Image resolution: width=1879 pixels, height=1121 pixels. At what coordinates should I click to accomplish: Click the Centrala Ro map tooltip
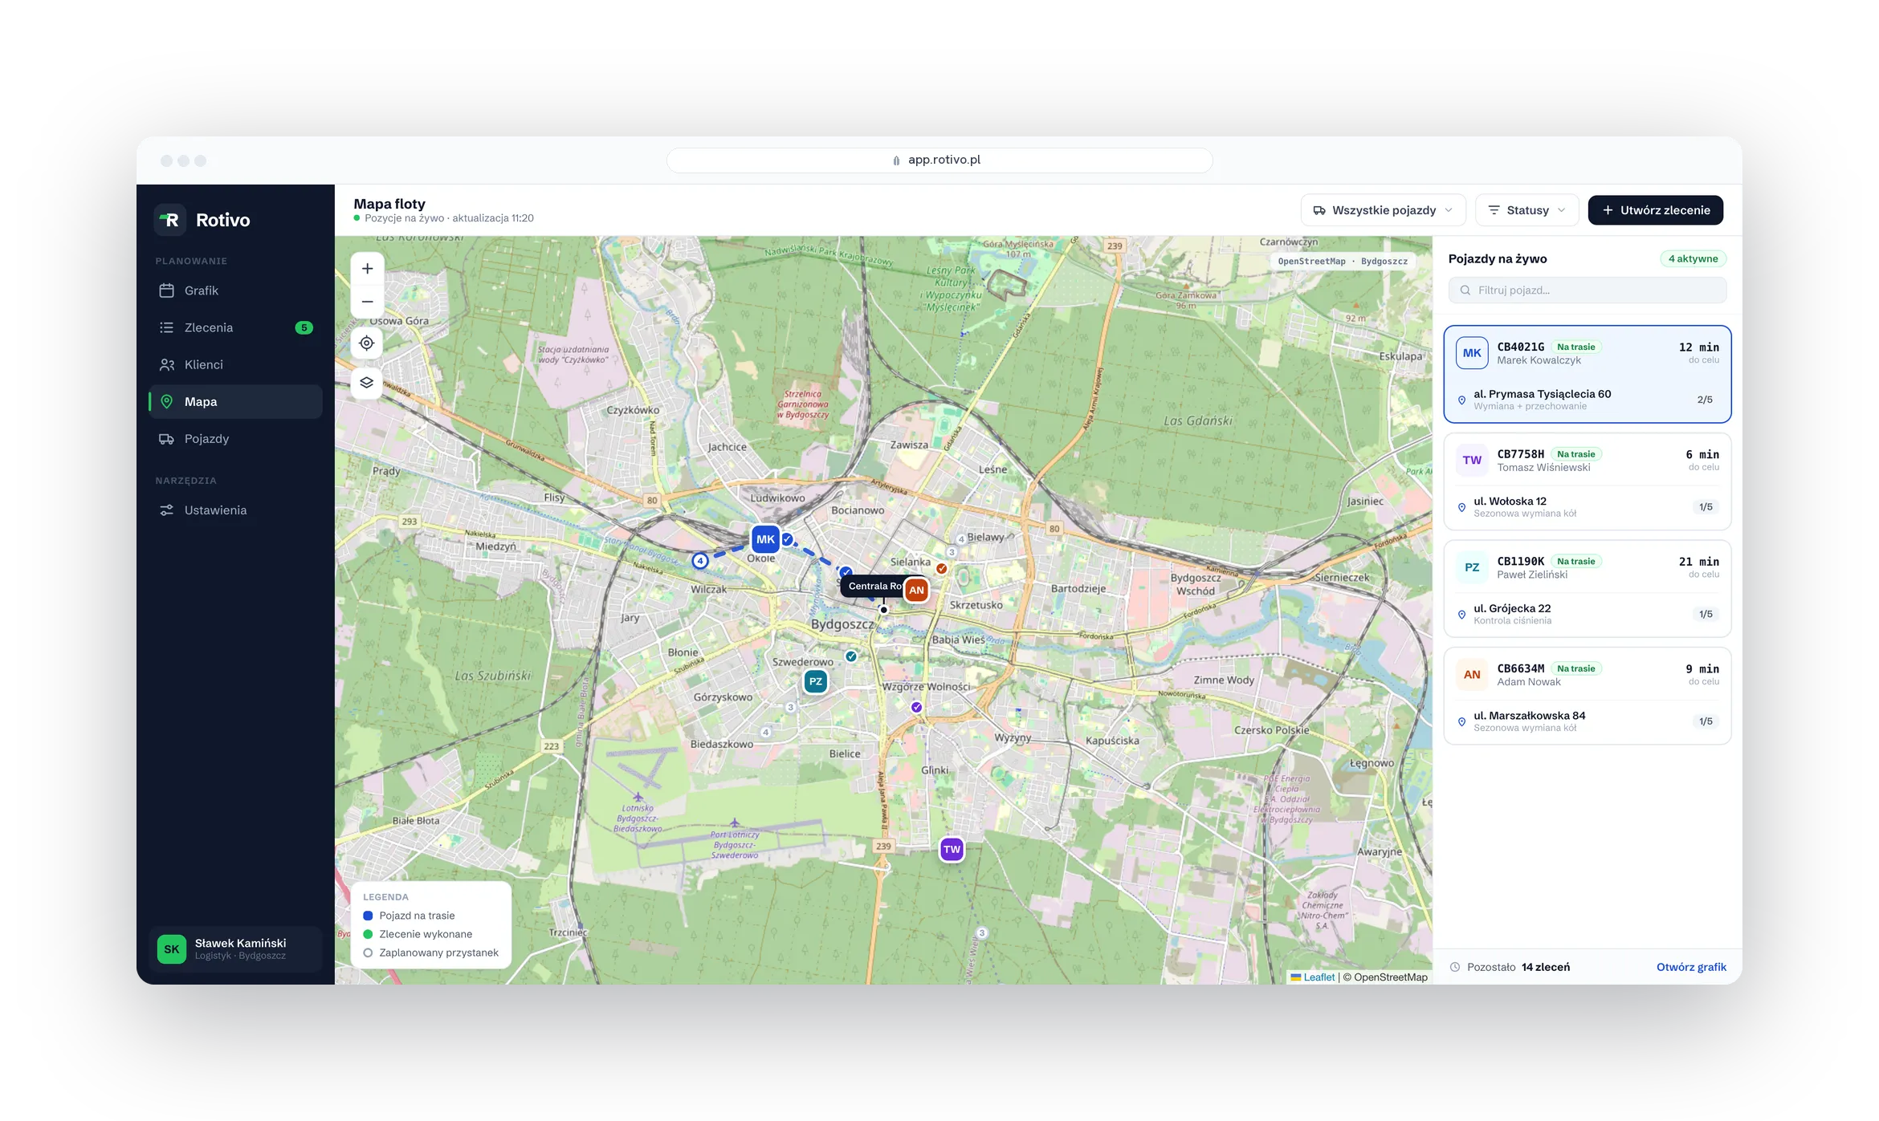pyautogui.click(x=872, y=586)
